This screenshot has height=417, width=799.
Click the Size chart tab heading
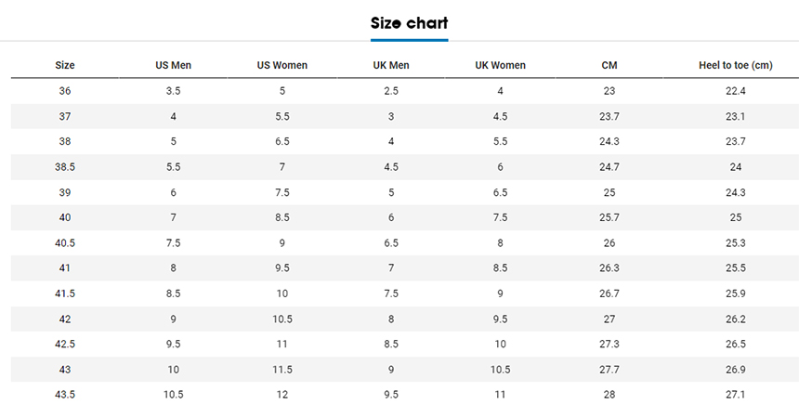tap(409, 23)
